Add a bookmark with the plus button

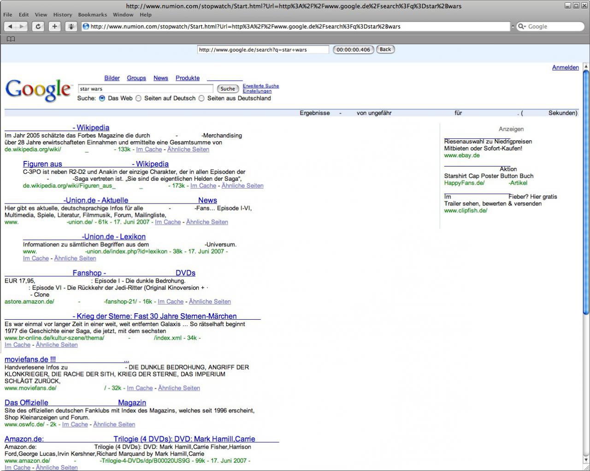pos(55,27)
